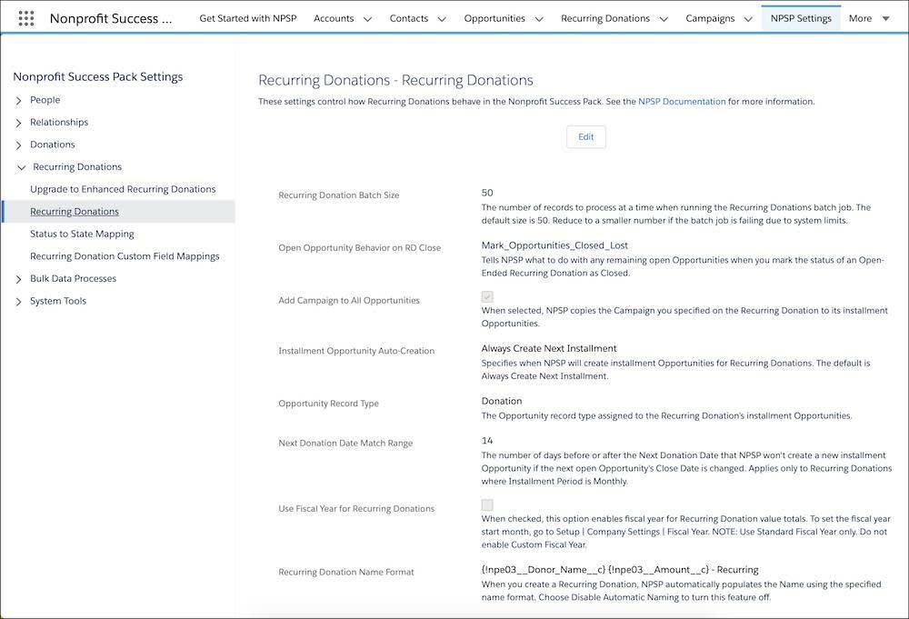Switch to the Accounts tab
This screenshot has height=619, width=909.
[334, 18]
